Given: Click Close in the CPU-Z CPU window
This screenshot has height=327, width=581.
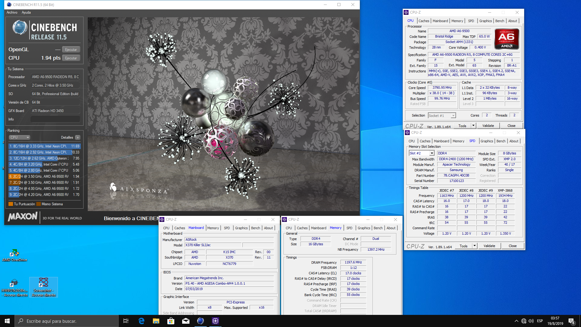Looking at the screenshot, I should [511, 126].
